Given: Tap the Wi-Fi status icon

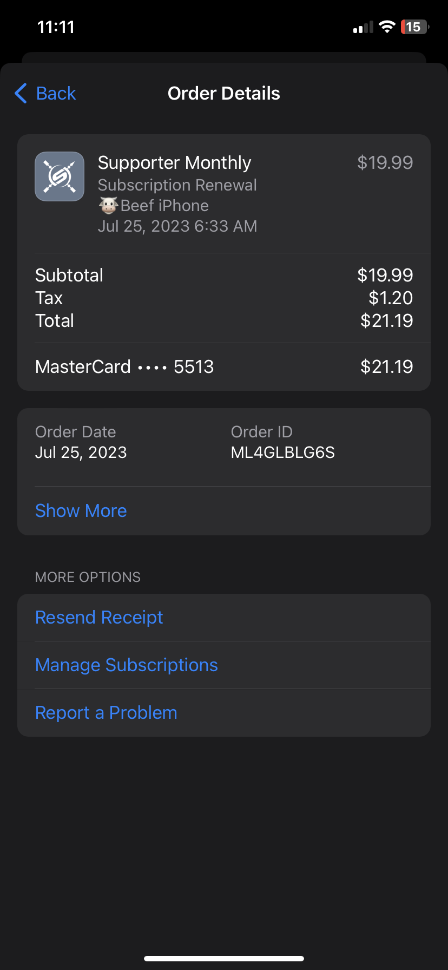Looking at the screenshot, I should pyautogui.click(x=387, y=27).
